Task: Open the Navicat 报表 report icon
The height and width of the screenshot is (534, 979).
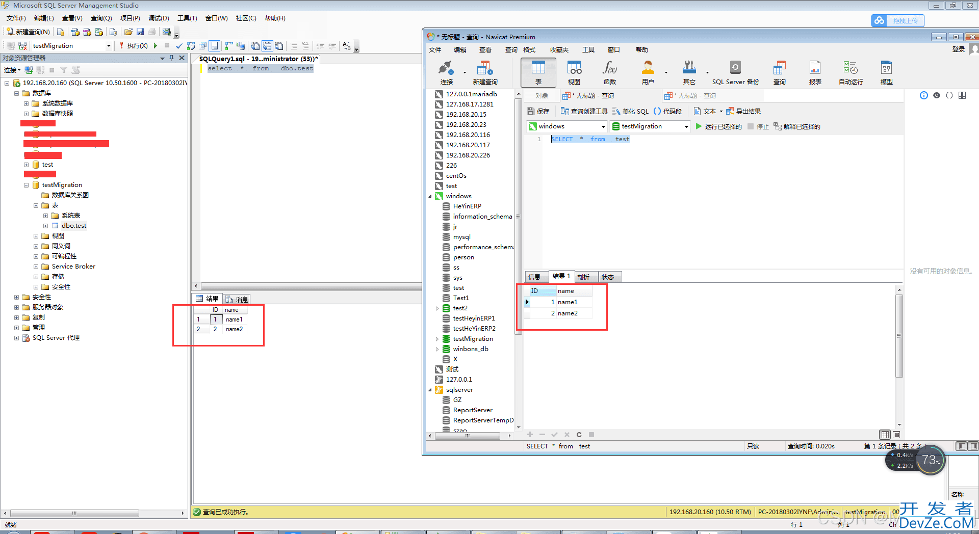Action: click(815, 72)
